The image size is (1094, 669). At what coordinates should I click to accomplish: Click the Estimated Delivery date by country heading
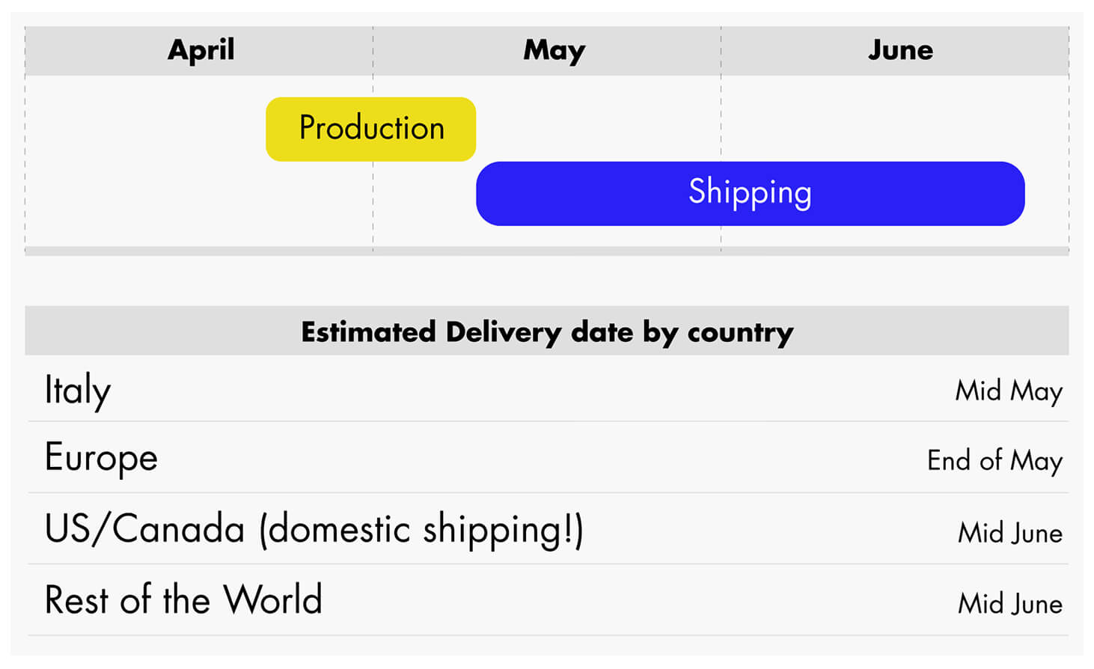[547, 332]
